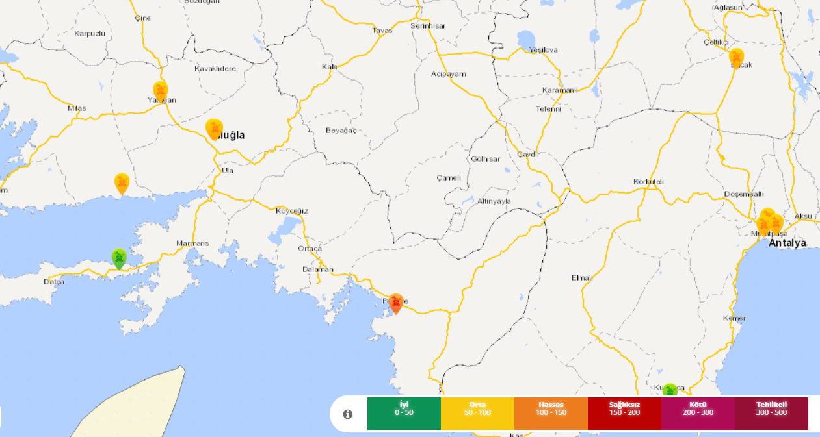Choose the orange Hassas 100 - 150 swatch

tap(551, 414)
